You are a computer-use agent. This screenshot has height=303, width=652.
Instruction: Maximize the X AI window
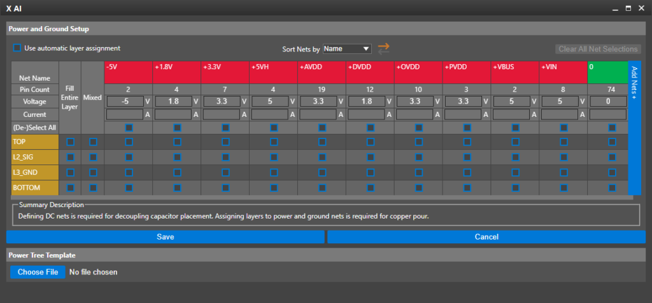pyautogui.click(x=628, y=8)
